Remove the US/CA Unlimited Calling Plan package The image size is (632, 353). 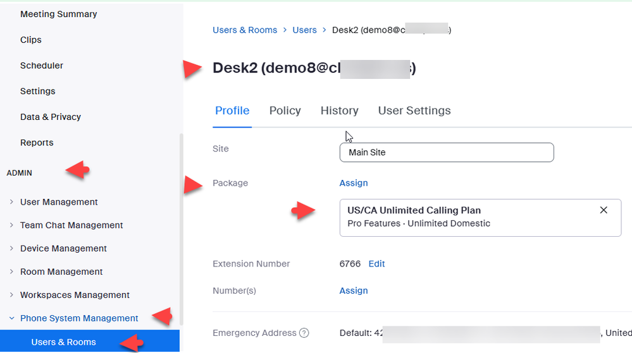[604, 210]
